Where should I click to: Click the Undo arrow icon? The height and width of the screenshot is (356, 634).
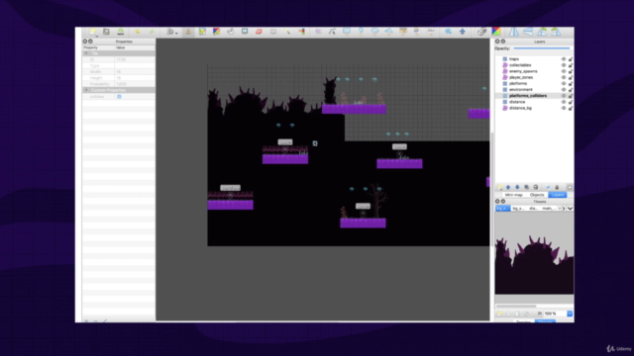coord(138,32)
